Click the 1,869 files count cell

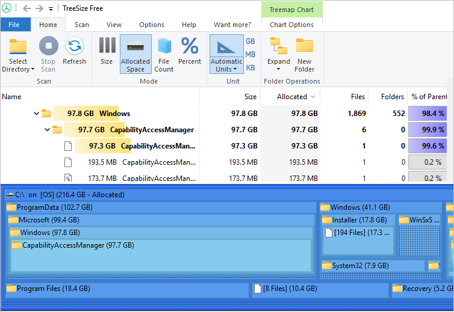tap(356, 114)
